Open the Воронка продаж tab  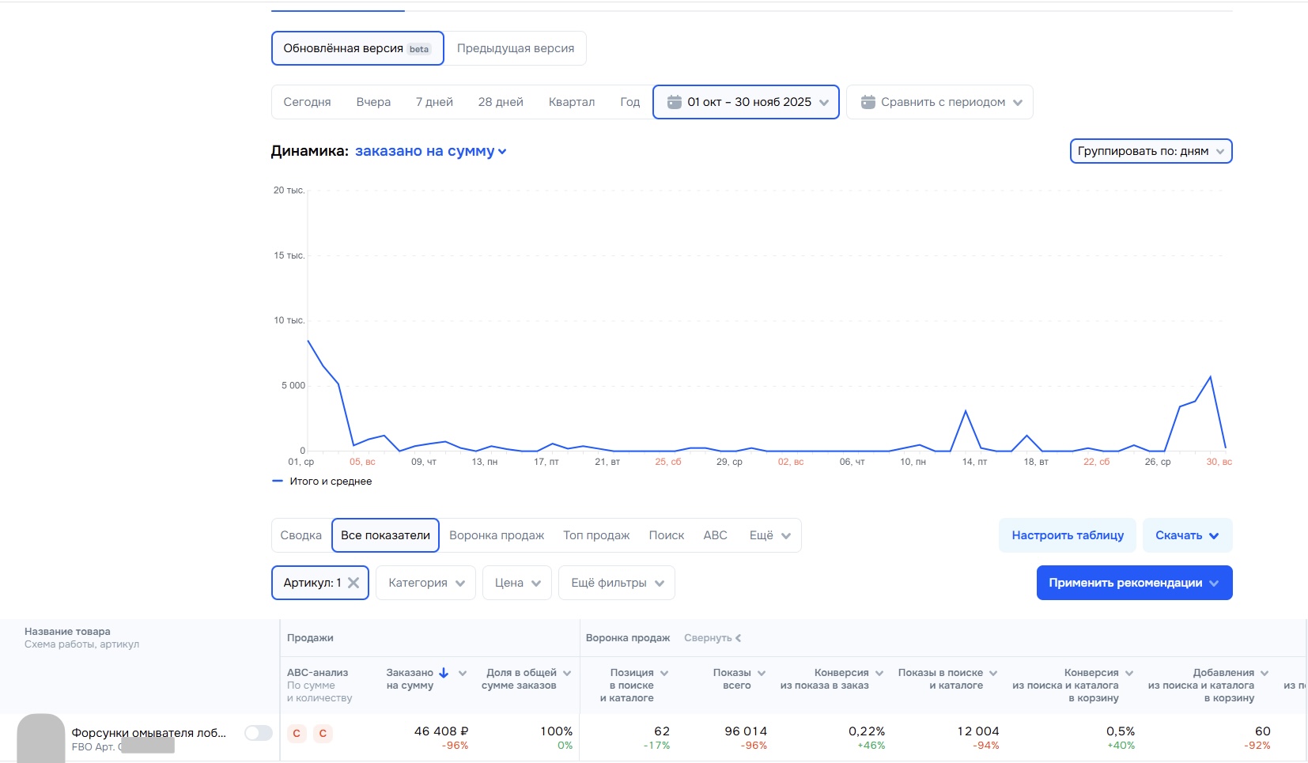(x=497, y=535)
